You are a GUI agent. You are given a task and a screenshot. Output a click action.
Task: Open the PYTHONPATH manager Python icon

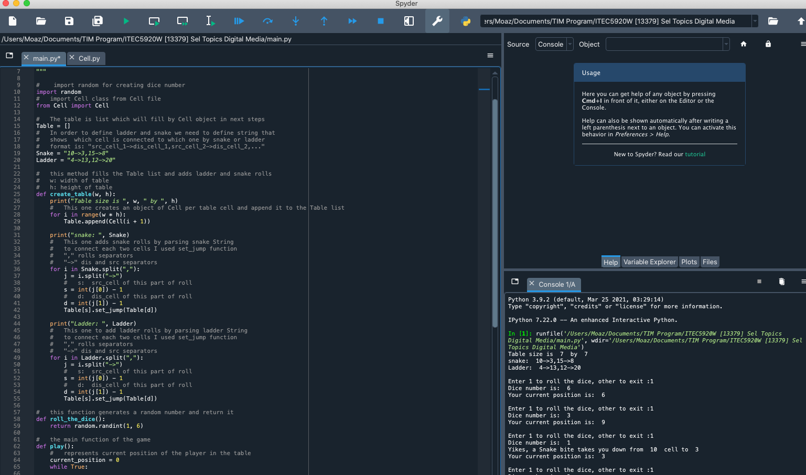coord(465,21)
